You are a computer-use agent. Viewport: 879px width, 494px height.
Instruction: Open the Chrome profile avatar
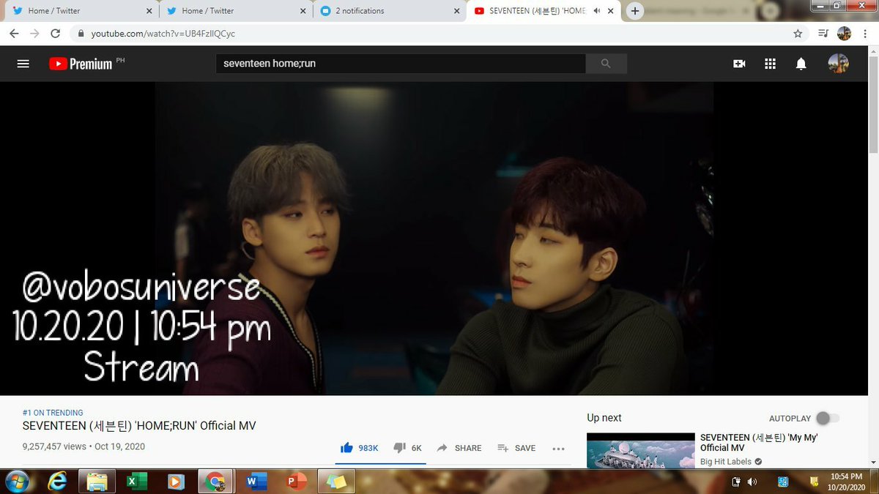(x=844, y=34)
